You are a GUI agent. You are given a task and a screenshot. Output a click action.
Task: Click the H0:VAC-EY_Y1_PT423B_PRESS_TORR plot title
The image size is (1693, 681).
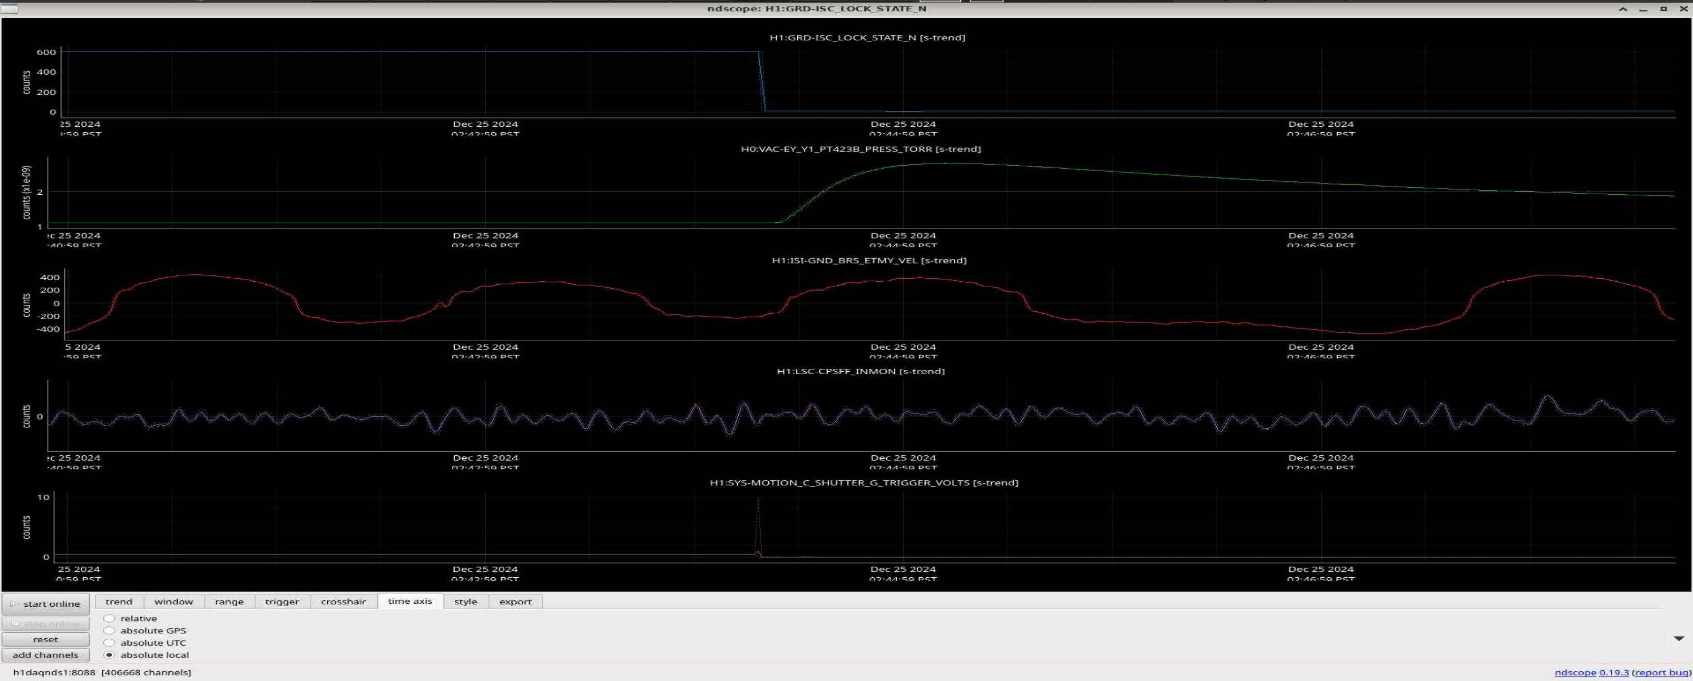860,149
